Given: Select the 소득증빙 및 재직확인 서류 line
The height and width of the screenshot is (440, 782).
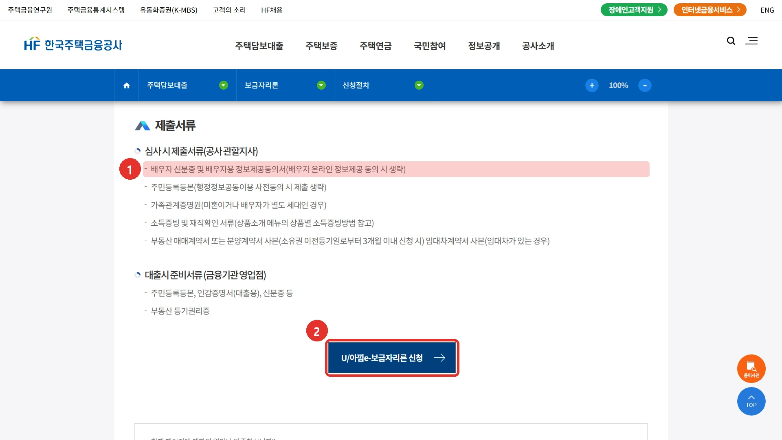Looking at the screenshot, I should click(x=262, y=223).
